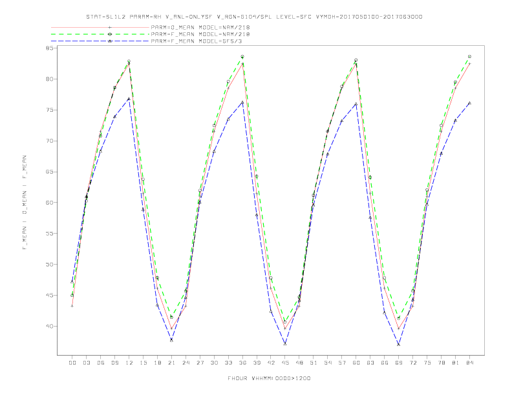Screen dimensions: 512x395
Task: Click the y-axis tick value 80
Action: coord(50,79)
